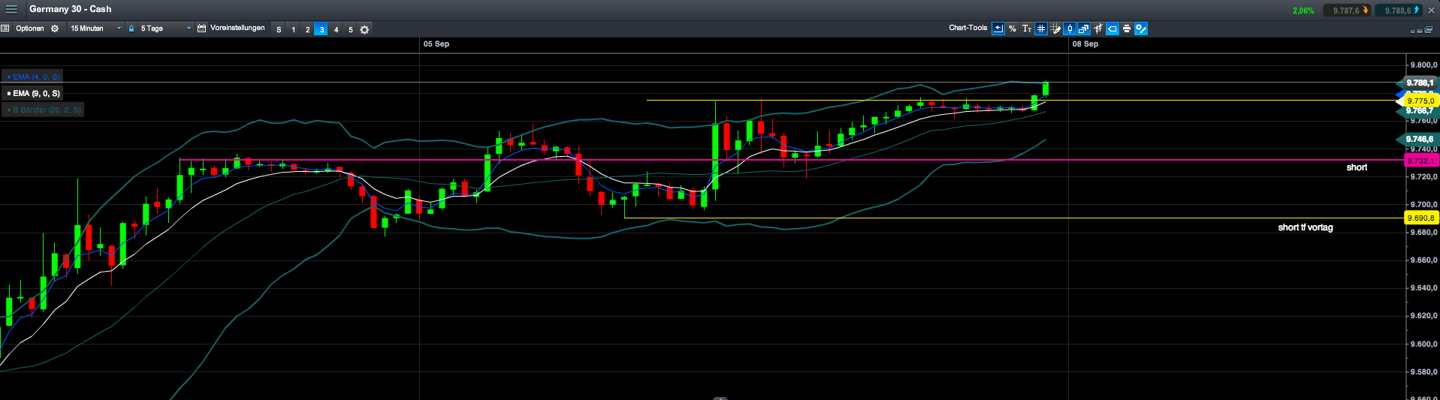Click the 2,06% change value
The width and height of the screenshot is (1440, 400).
click(1303, 11)
